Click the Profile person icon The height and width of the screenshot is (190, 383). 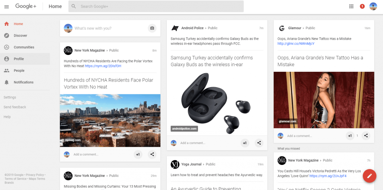tap(7, 59)
